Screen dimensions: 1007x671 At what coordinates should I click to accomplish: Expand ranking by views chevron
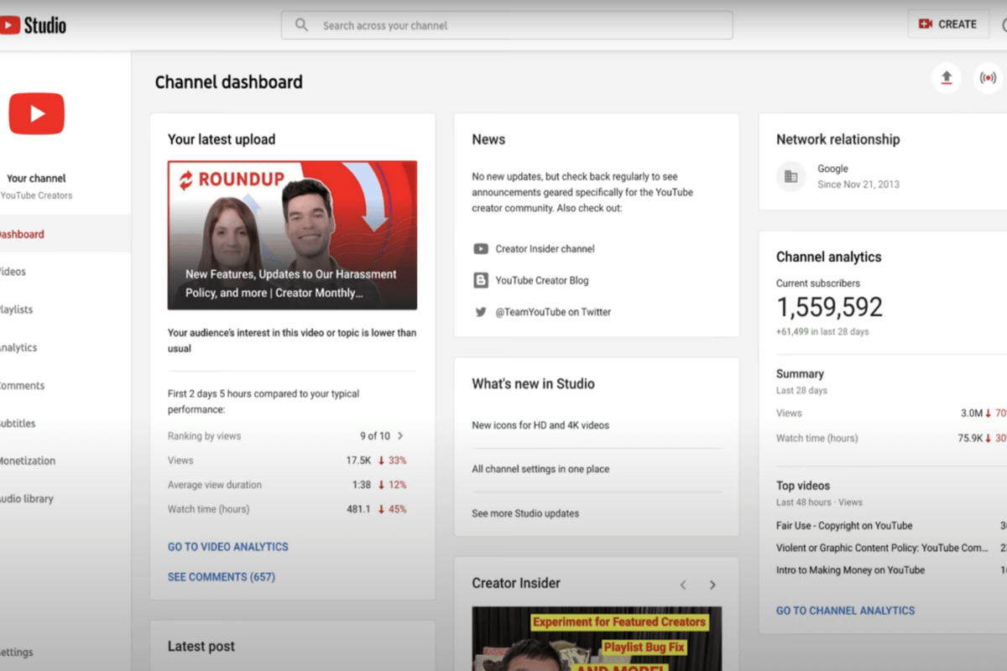[400, 436]
